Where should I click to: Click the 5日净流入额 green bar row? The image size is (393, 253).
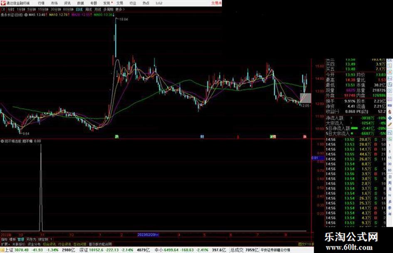pyautogui.click(x=356, y=128)
